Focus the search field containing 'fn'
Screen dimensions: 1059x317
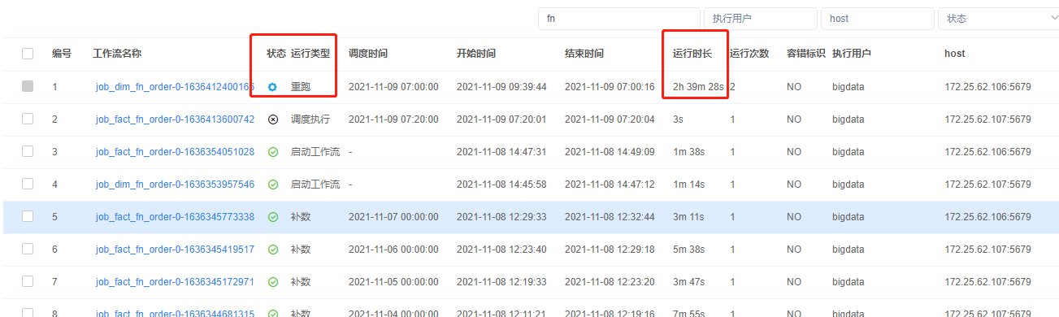tap(619, 19)
